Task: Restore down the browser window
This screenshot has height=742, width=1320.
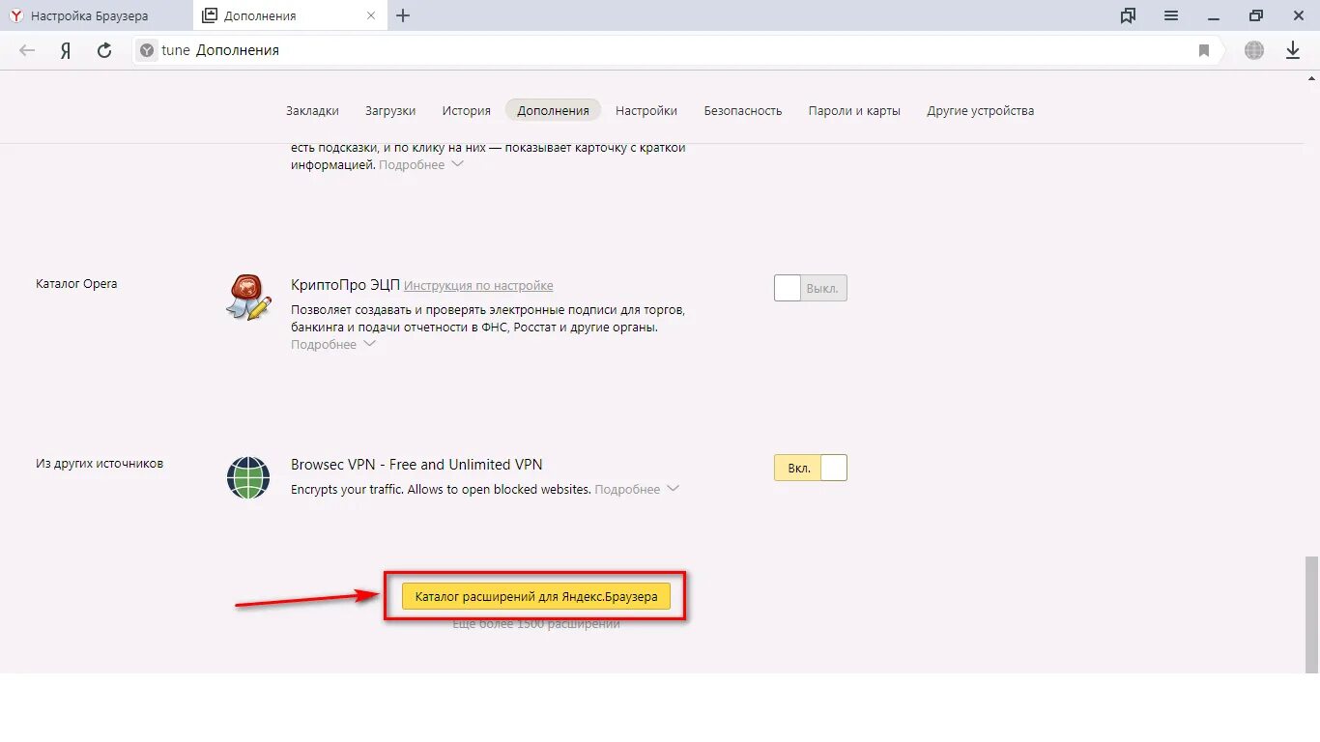Action: click(1256, 15)
